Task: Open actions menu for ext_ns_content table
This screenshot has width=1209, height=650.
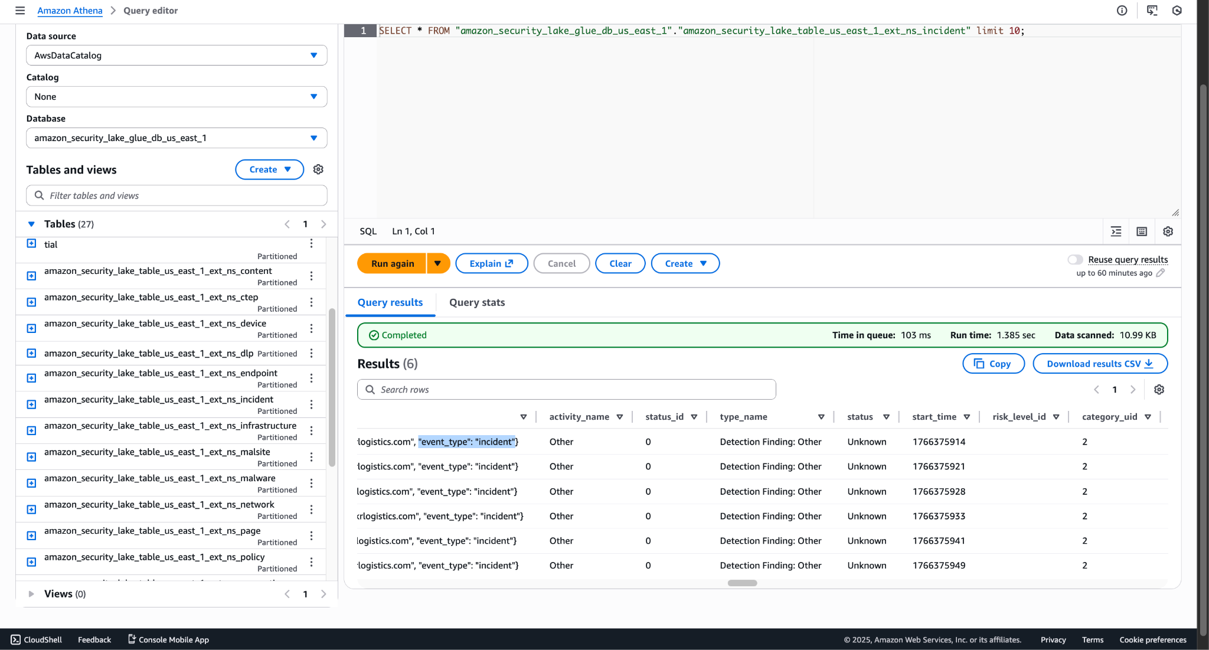Action: click(x=311, y=276)
